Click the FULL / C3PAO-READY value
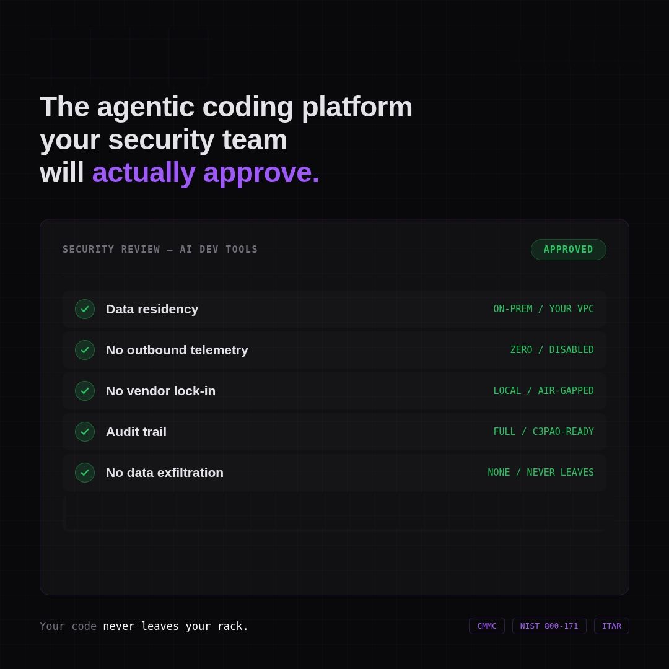 coord(543,432)
